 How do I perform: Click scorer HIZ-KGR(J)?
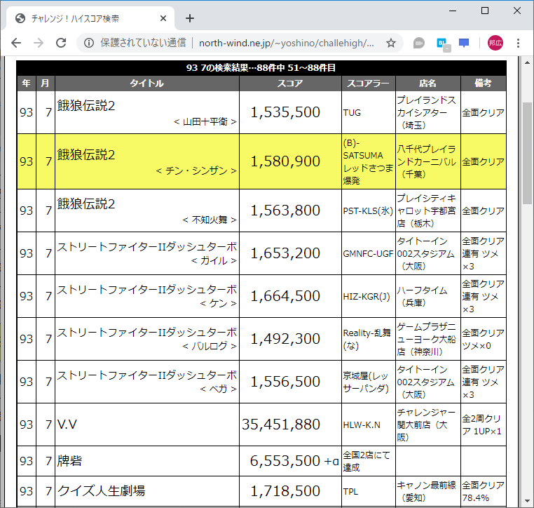click(367, 297)
